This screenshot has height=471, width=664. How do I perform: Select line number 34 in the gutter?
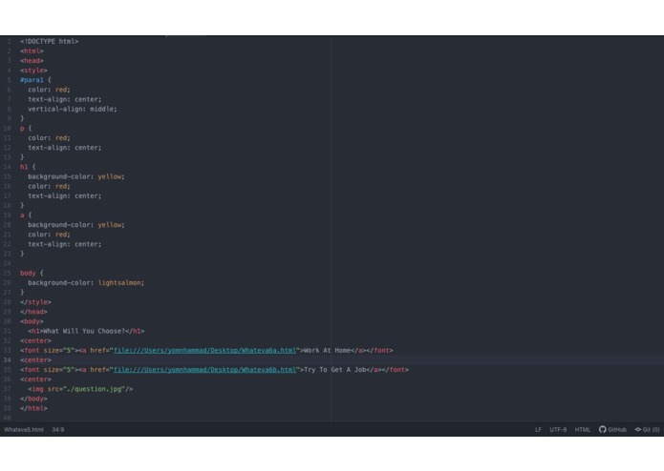point(8,359)
